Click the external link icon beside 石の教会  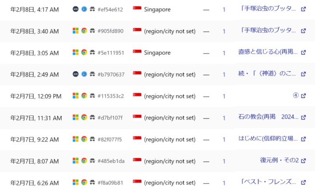[x=303, y=117]
